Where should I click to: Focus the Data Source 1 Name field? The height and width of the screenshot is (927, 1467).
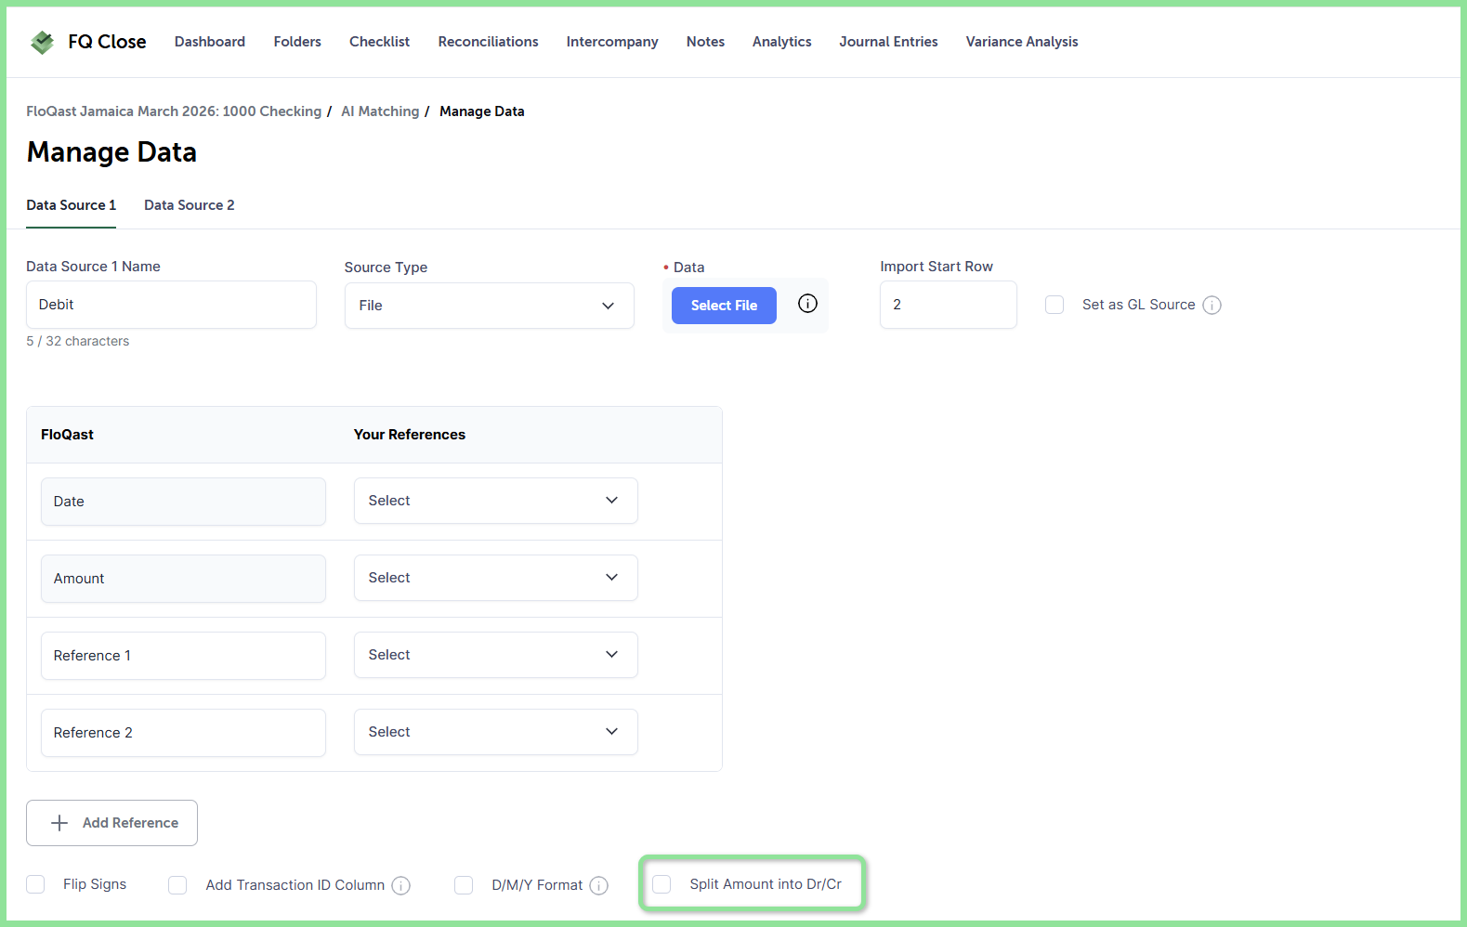pos(171,305)
